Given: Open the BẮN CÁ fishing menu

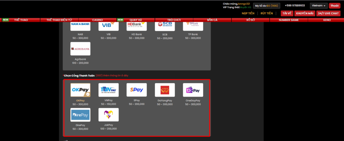Looking at the screenshot, I should point(212,20).
